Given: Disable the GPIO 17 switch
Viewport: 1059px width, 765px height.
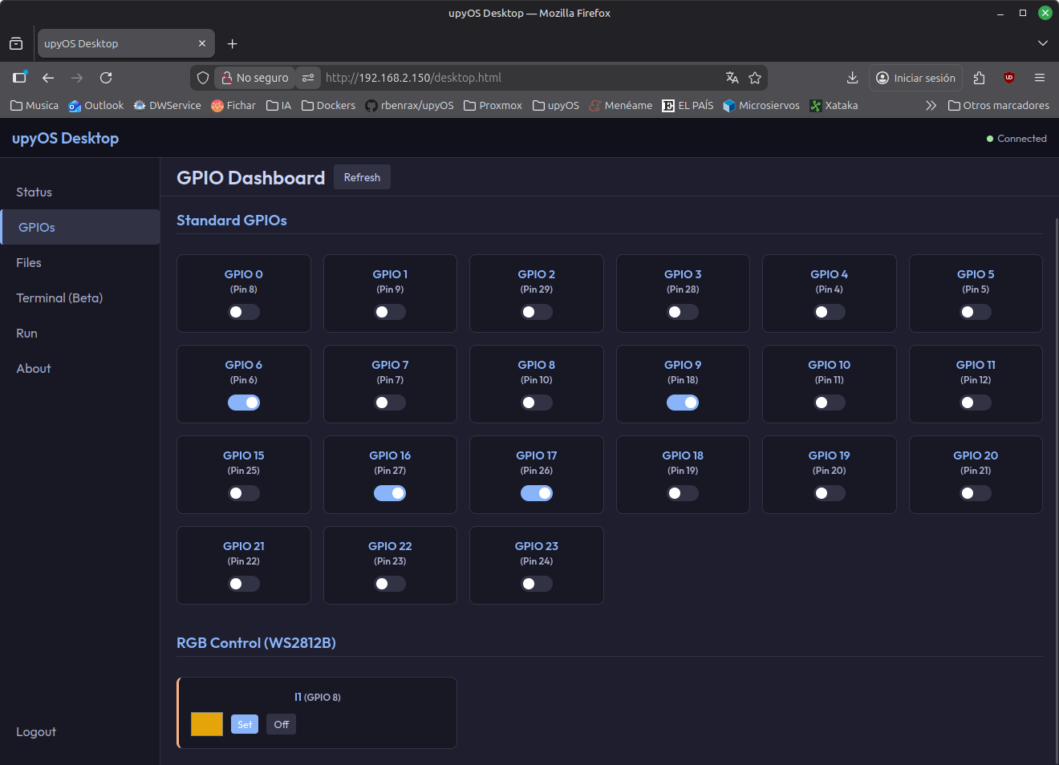Looking at the screenshot, I should [x=537, y=493].
